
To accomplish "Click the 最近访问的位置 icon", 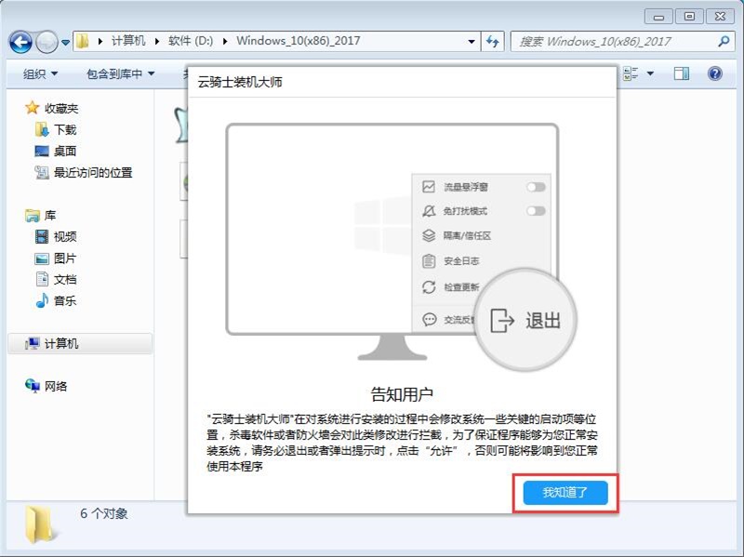I will [41, 172].
